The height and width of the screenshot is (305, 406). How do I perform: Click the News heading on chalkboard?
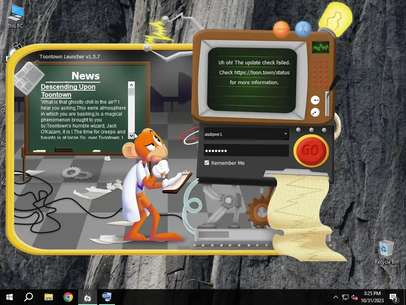86,76
